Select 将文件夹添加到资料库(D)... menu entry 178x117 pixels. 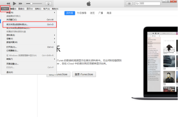[x=29, y=28]
